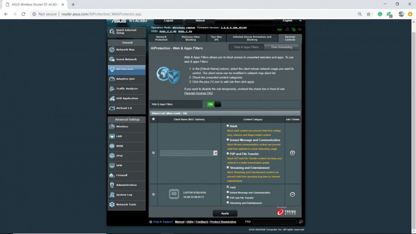Reload the browser page
The height and width of the screenshot is (234, 416).
[24, 14]
